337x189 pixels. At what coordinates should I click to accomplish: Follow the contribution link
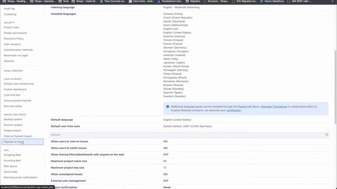(x=233, y=110)
